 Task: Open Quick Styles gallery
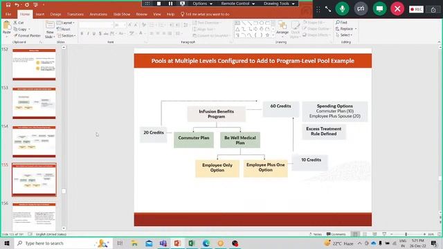click(295, 30)
